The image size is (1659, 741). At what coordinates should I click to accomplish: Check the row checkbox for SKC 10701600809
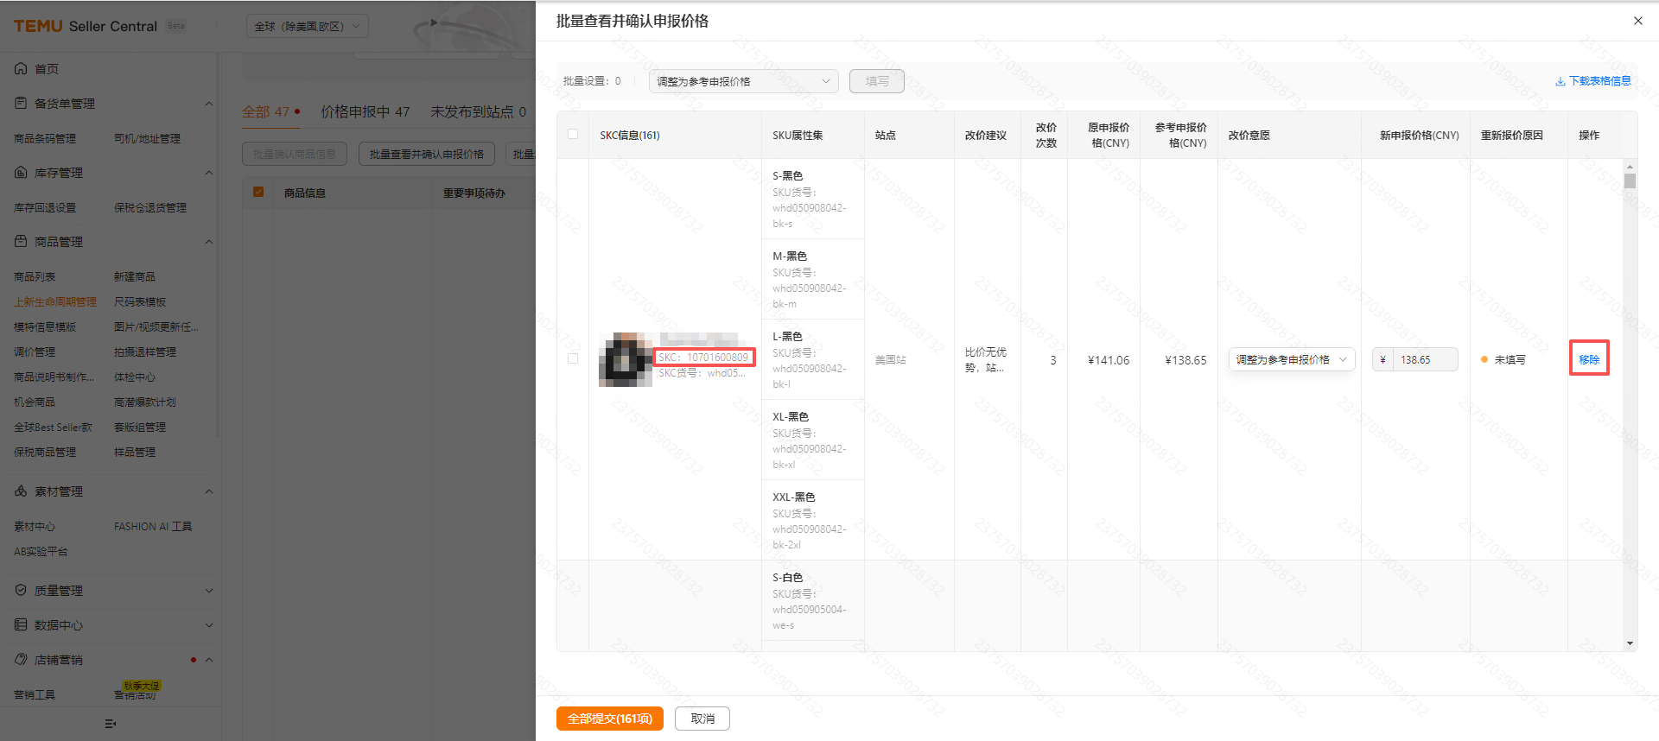(573, 359)
